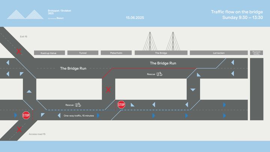Click the red X at Exit 15
Viewport: 270px width, 152px height.
coord(19,51)
